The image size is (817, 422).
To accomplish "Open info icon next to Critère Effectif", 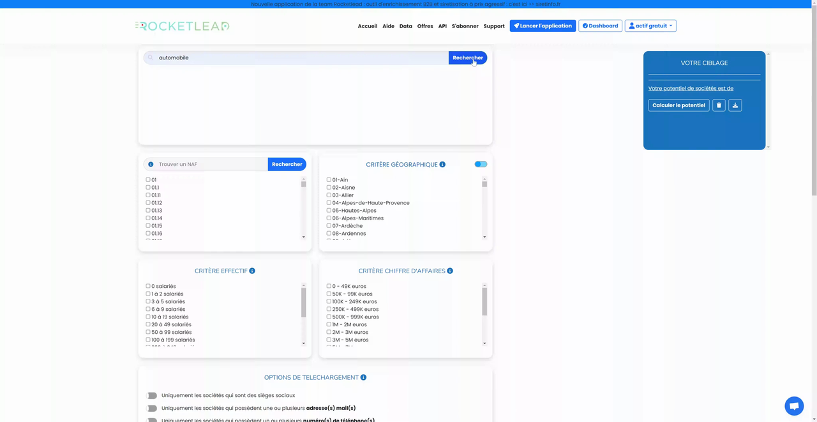I will 252,271.
